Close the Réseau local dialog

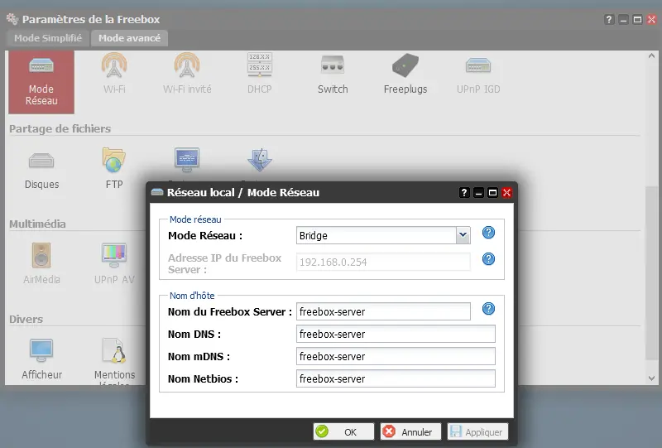(x=506, y=193)
